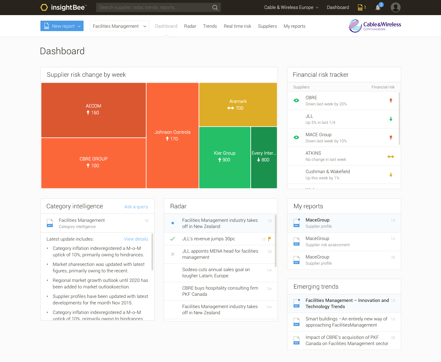Open the MaceGroup Supplier risk assessment report
Viewport: 441px width, 362px height.
tap(344, 242)
